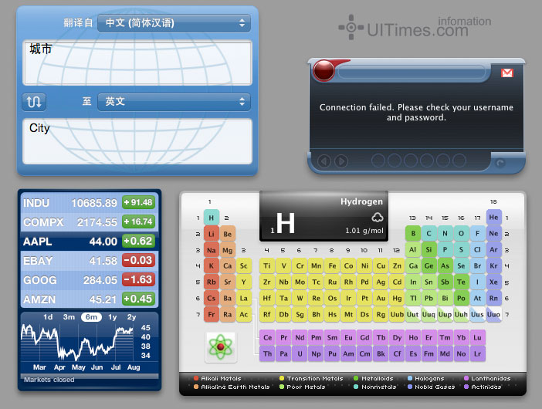Select Silicon (Si) element tile
This screenshot has width=542, height=409.
point(429,250)
